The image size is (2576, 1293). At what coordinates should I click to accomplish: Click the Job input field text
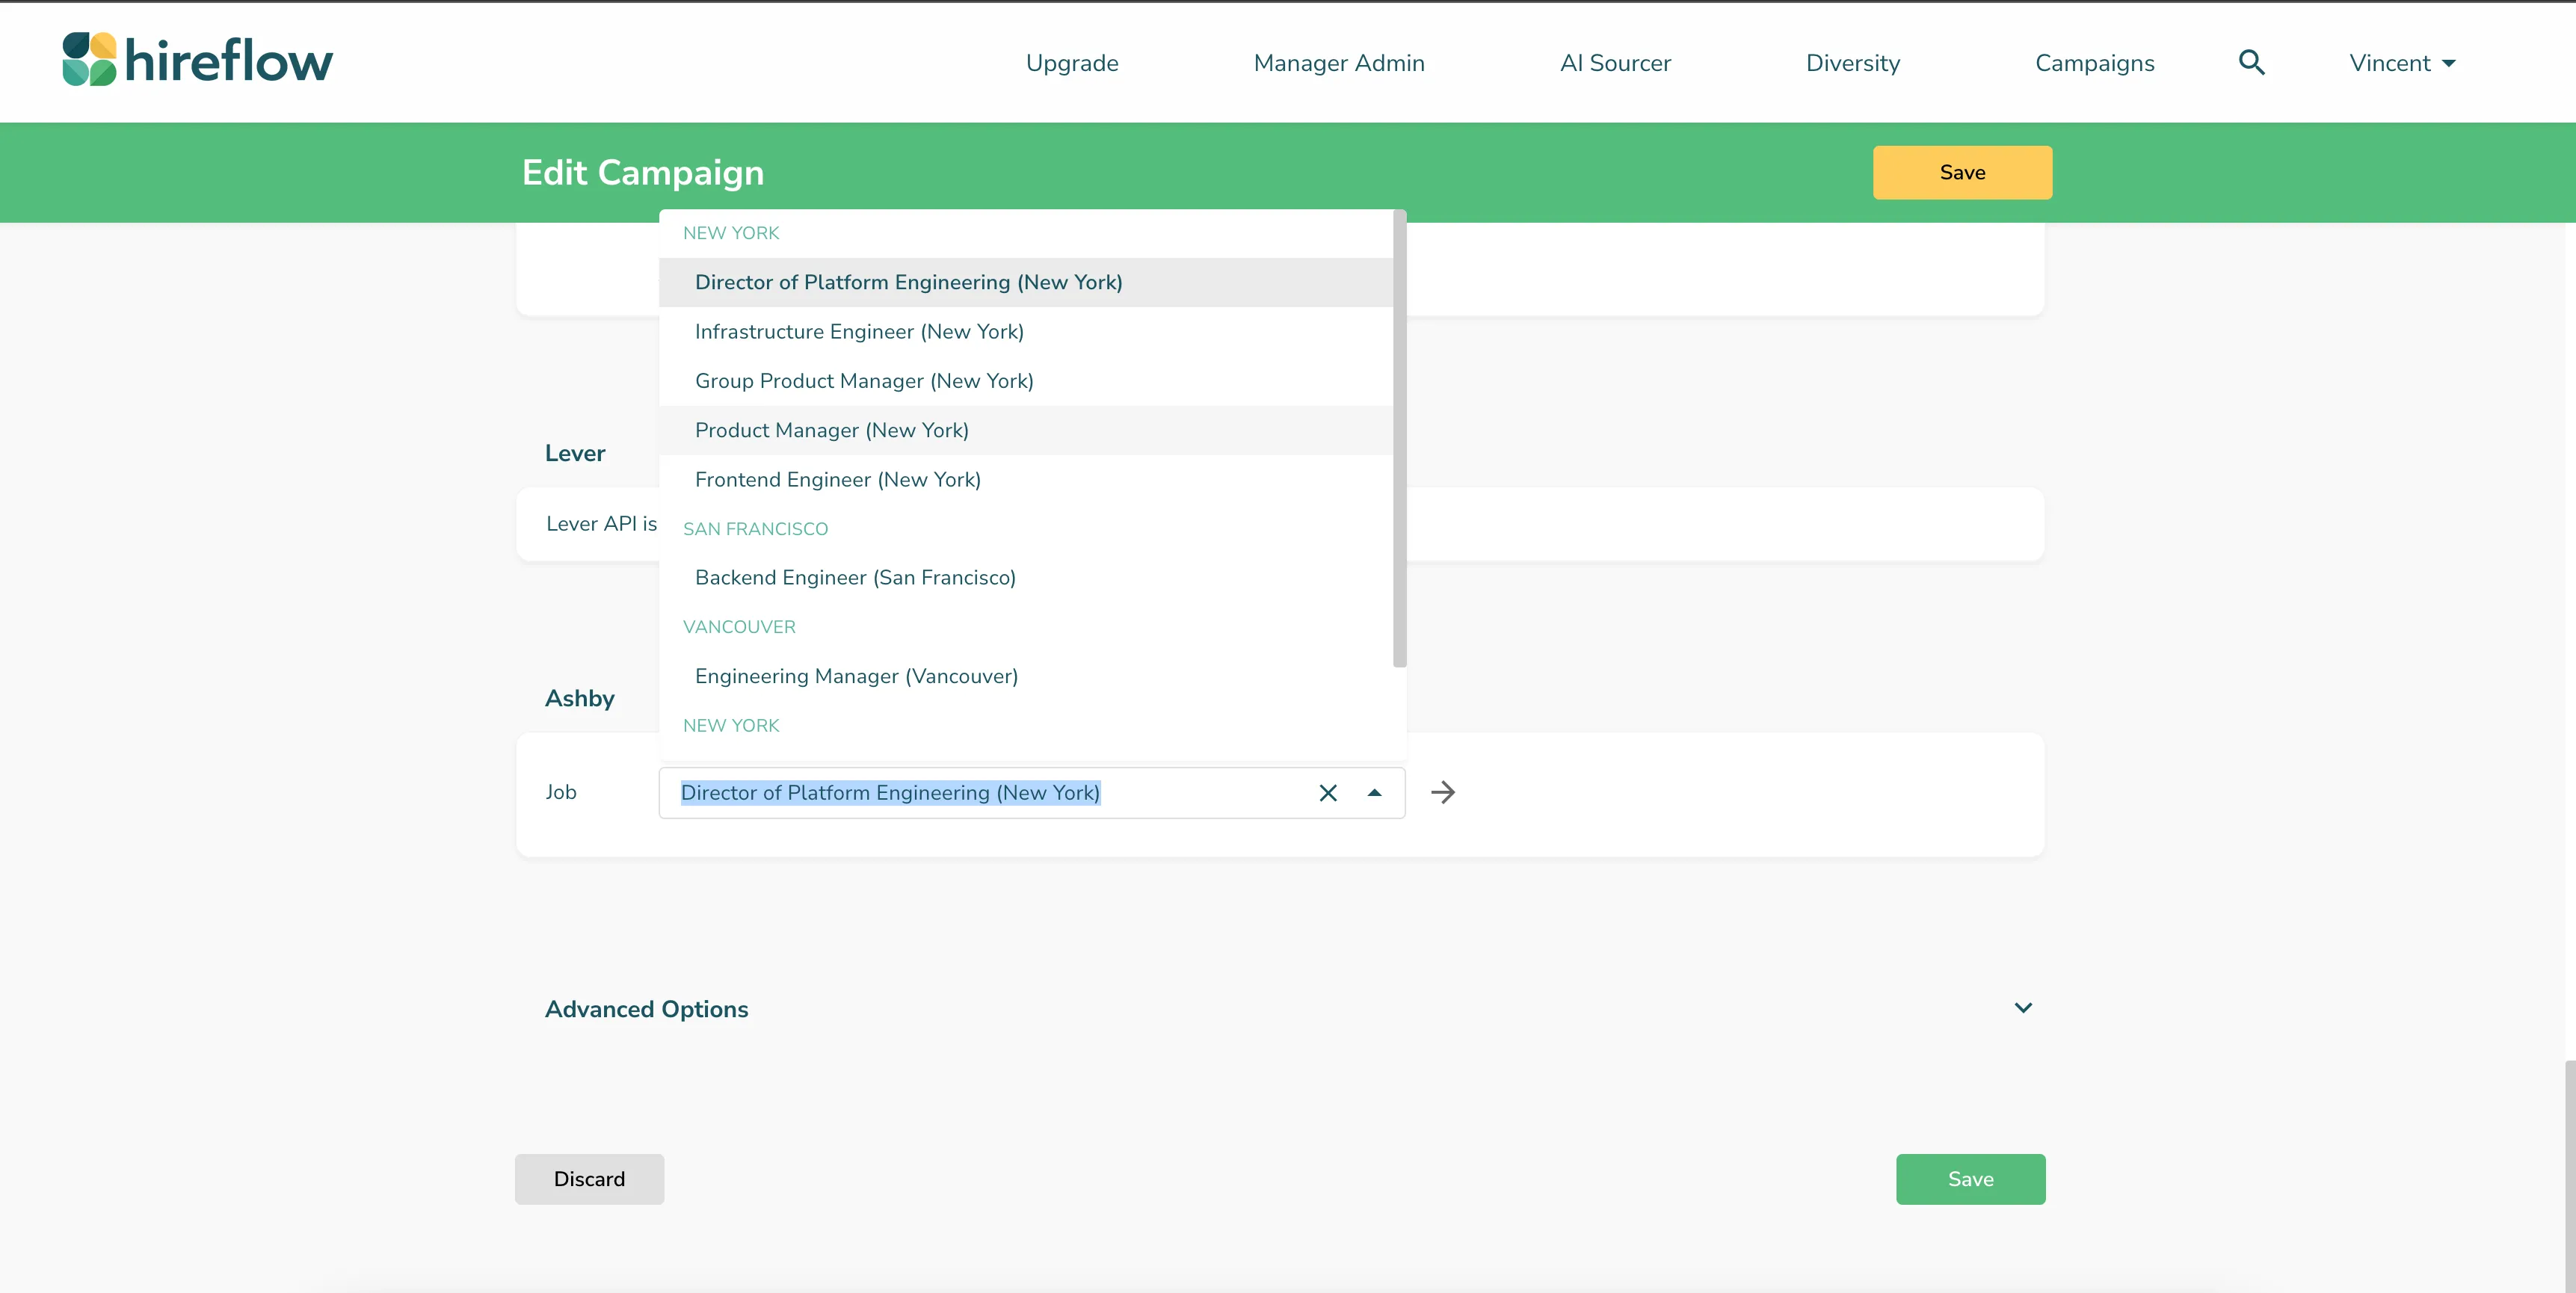point(890,793)
